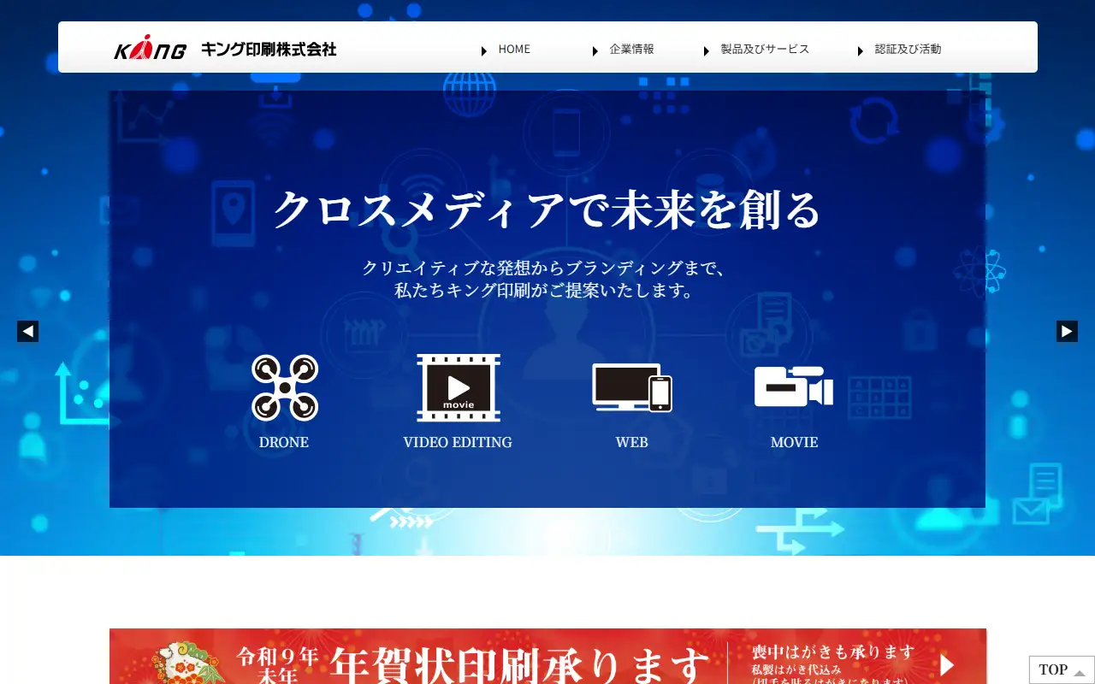Select the drone quadcopter icon

click(x=285, y=388)
